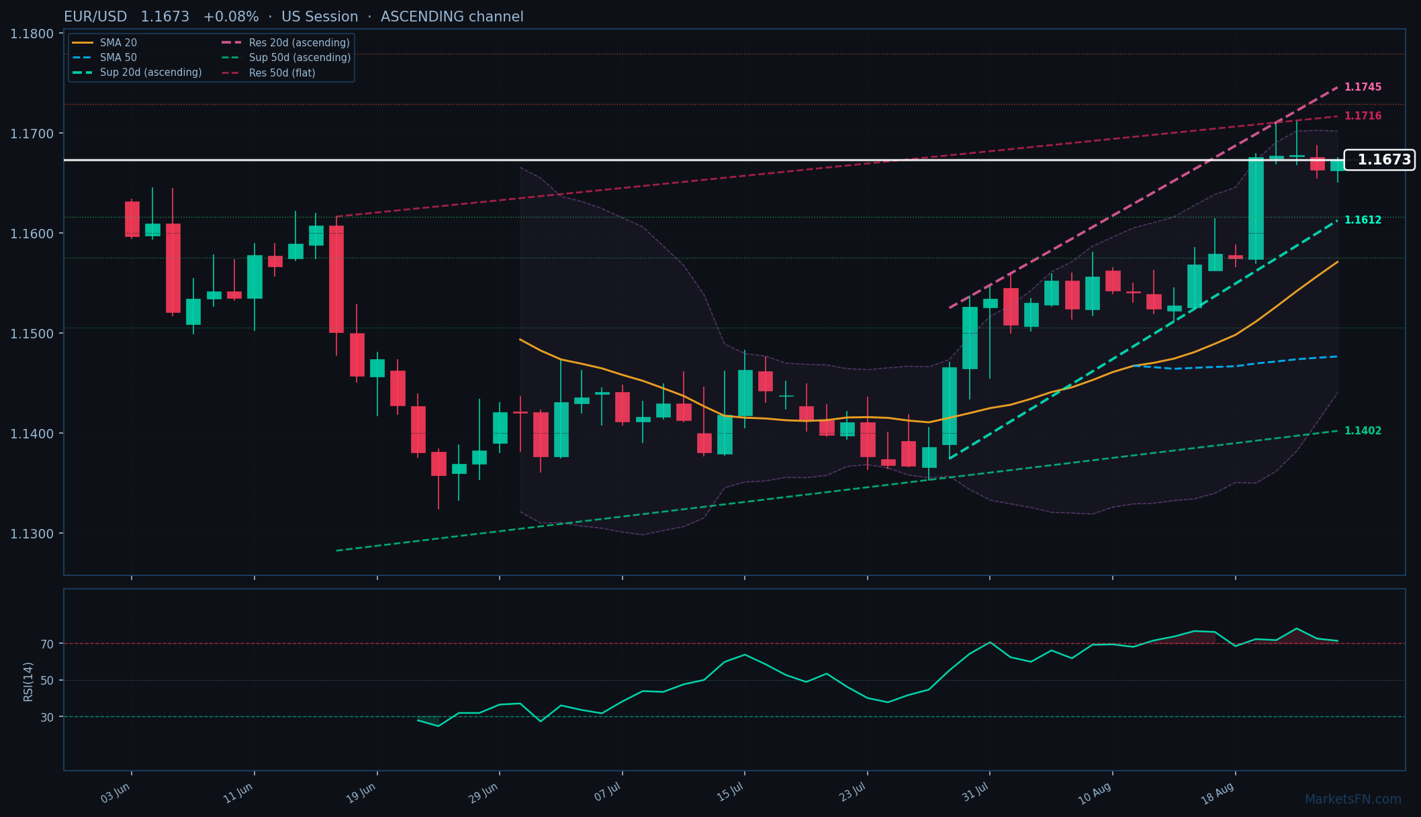Click the 11 Jun date label
1421x817 pixels.
pos(238,793)
